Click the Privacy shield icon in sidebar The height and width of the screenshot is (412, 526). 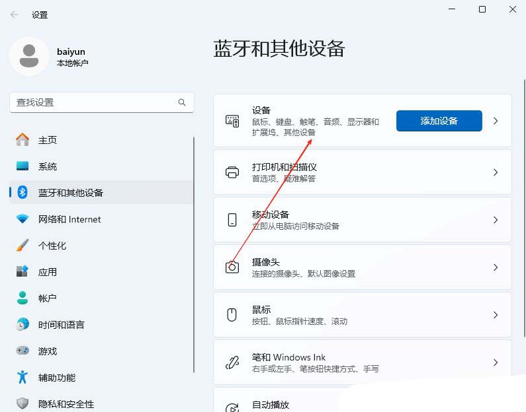(22, 403)
